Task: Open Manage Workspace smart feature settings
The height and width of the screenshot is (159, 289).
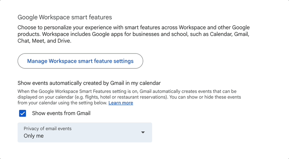Action: pos(80,61)
